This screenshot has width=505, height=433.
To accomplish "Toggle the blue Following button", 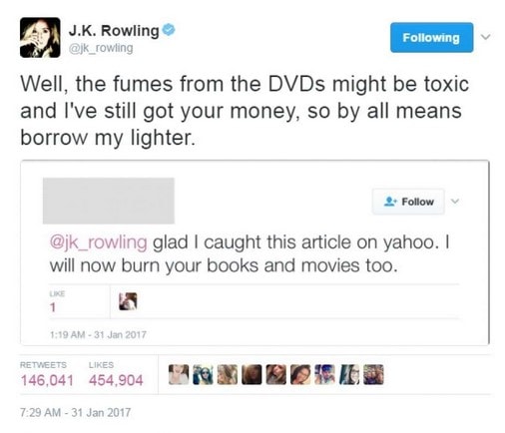I will click(x=431, y=38).
